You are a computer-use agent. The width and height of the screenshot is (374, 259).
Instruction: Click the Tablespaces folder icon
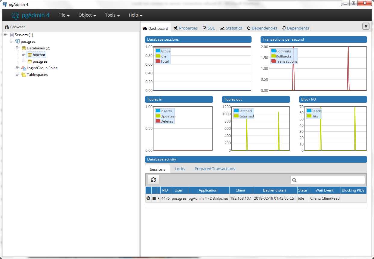[x=23, y=75]
